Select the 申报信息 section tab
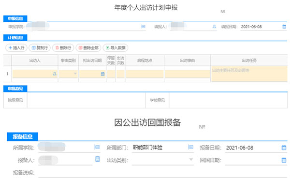The width and height of the screenshot is (290, 181). pyautogui.click(x=15, y=18)
